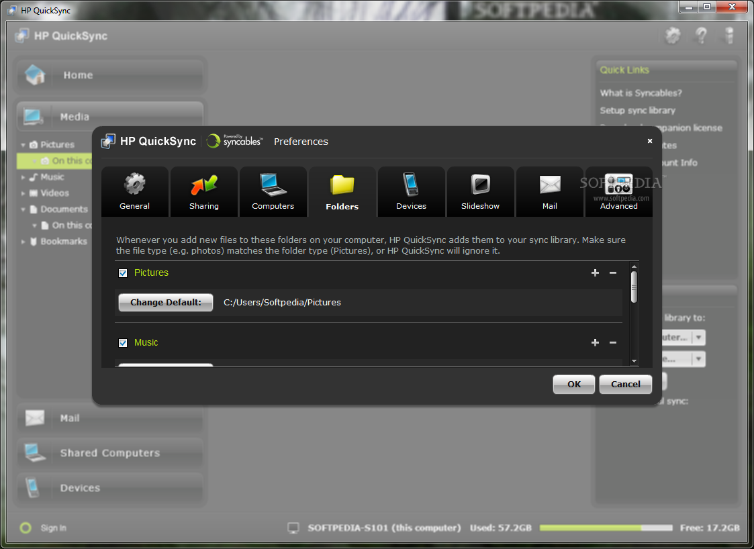Click the Pictures path C:/Users/Softpedia/Pictures

point(282,303)
